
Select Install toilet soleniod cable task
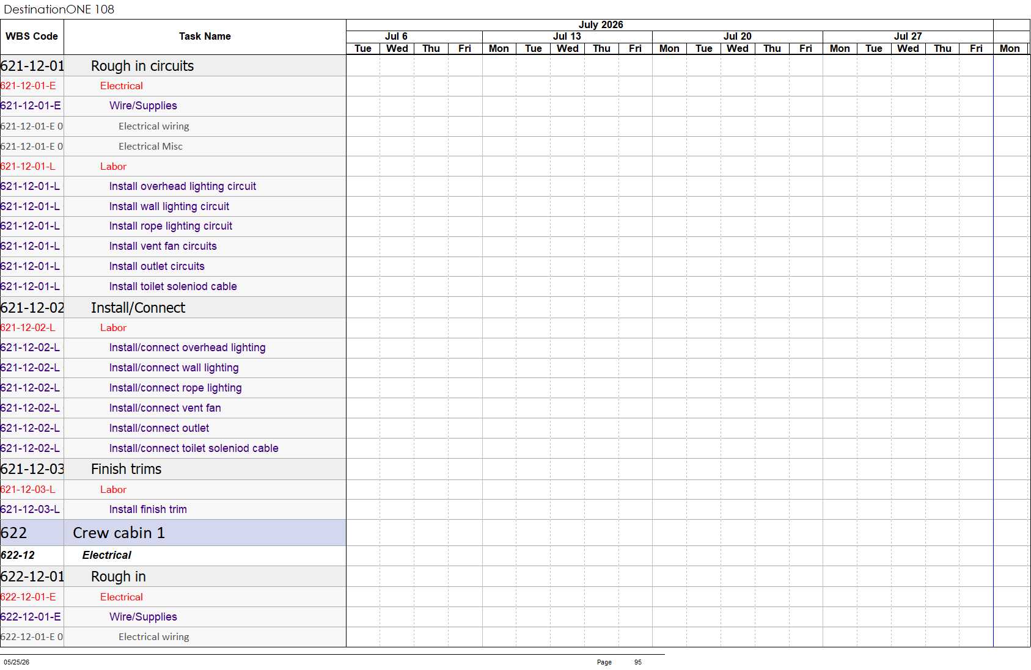tap(173, 286)
